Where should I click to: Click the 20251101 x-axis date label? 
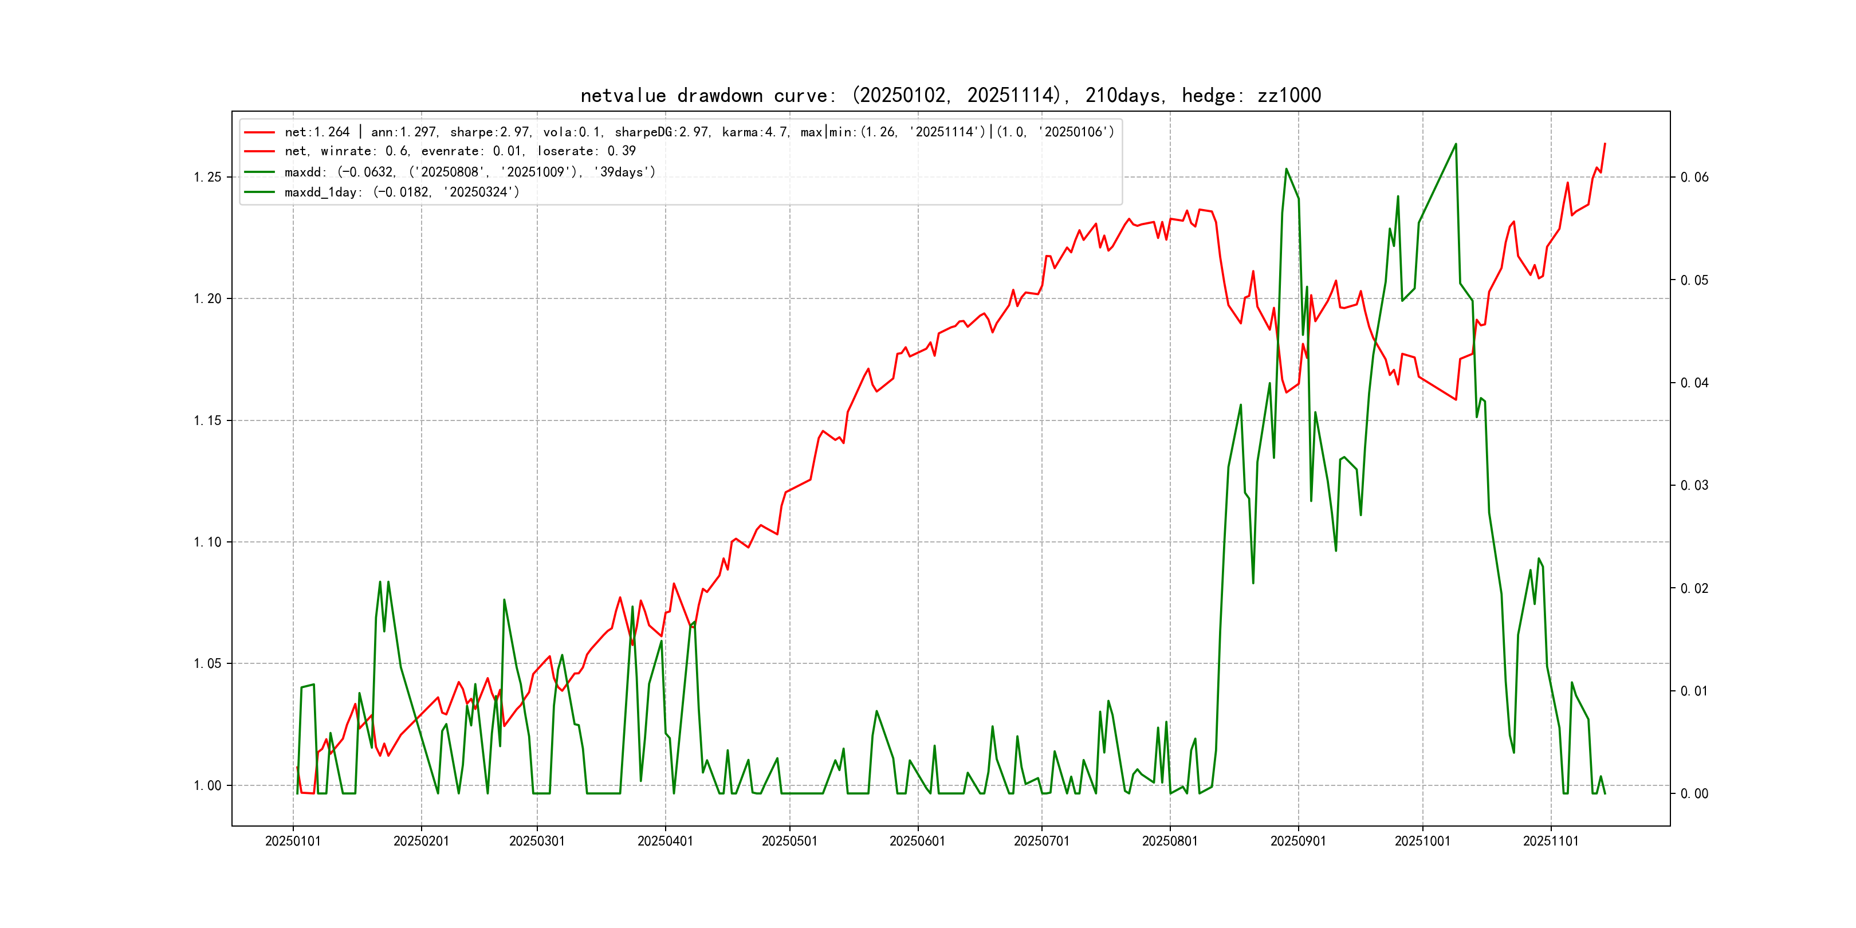[1551, 842]
